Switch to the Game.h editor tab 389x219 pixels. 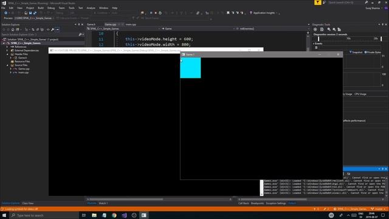click(x=91, y=24)
